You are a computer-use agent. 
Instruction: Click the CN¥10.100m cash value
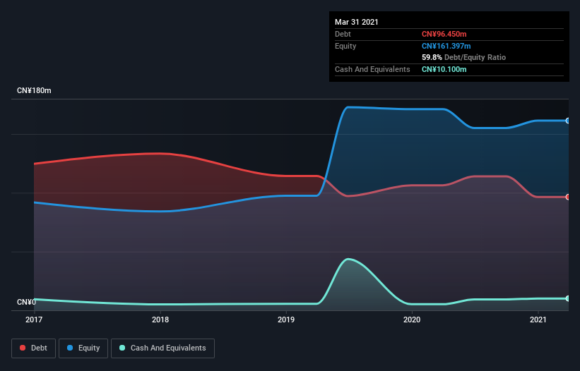(x=444, y=69)
